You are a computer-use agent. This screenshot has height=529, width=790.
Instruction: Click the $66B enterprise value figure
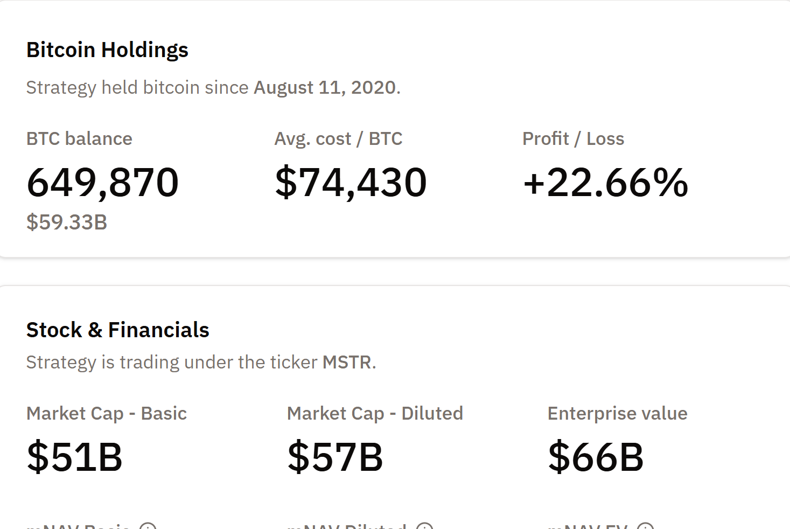coord(596,457)
